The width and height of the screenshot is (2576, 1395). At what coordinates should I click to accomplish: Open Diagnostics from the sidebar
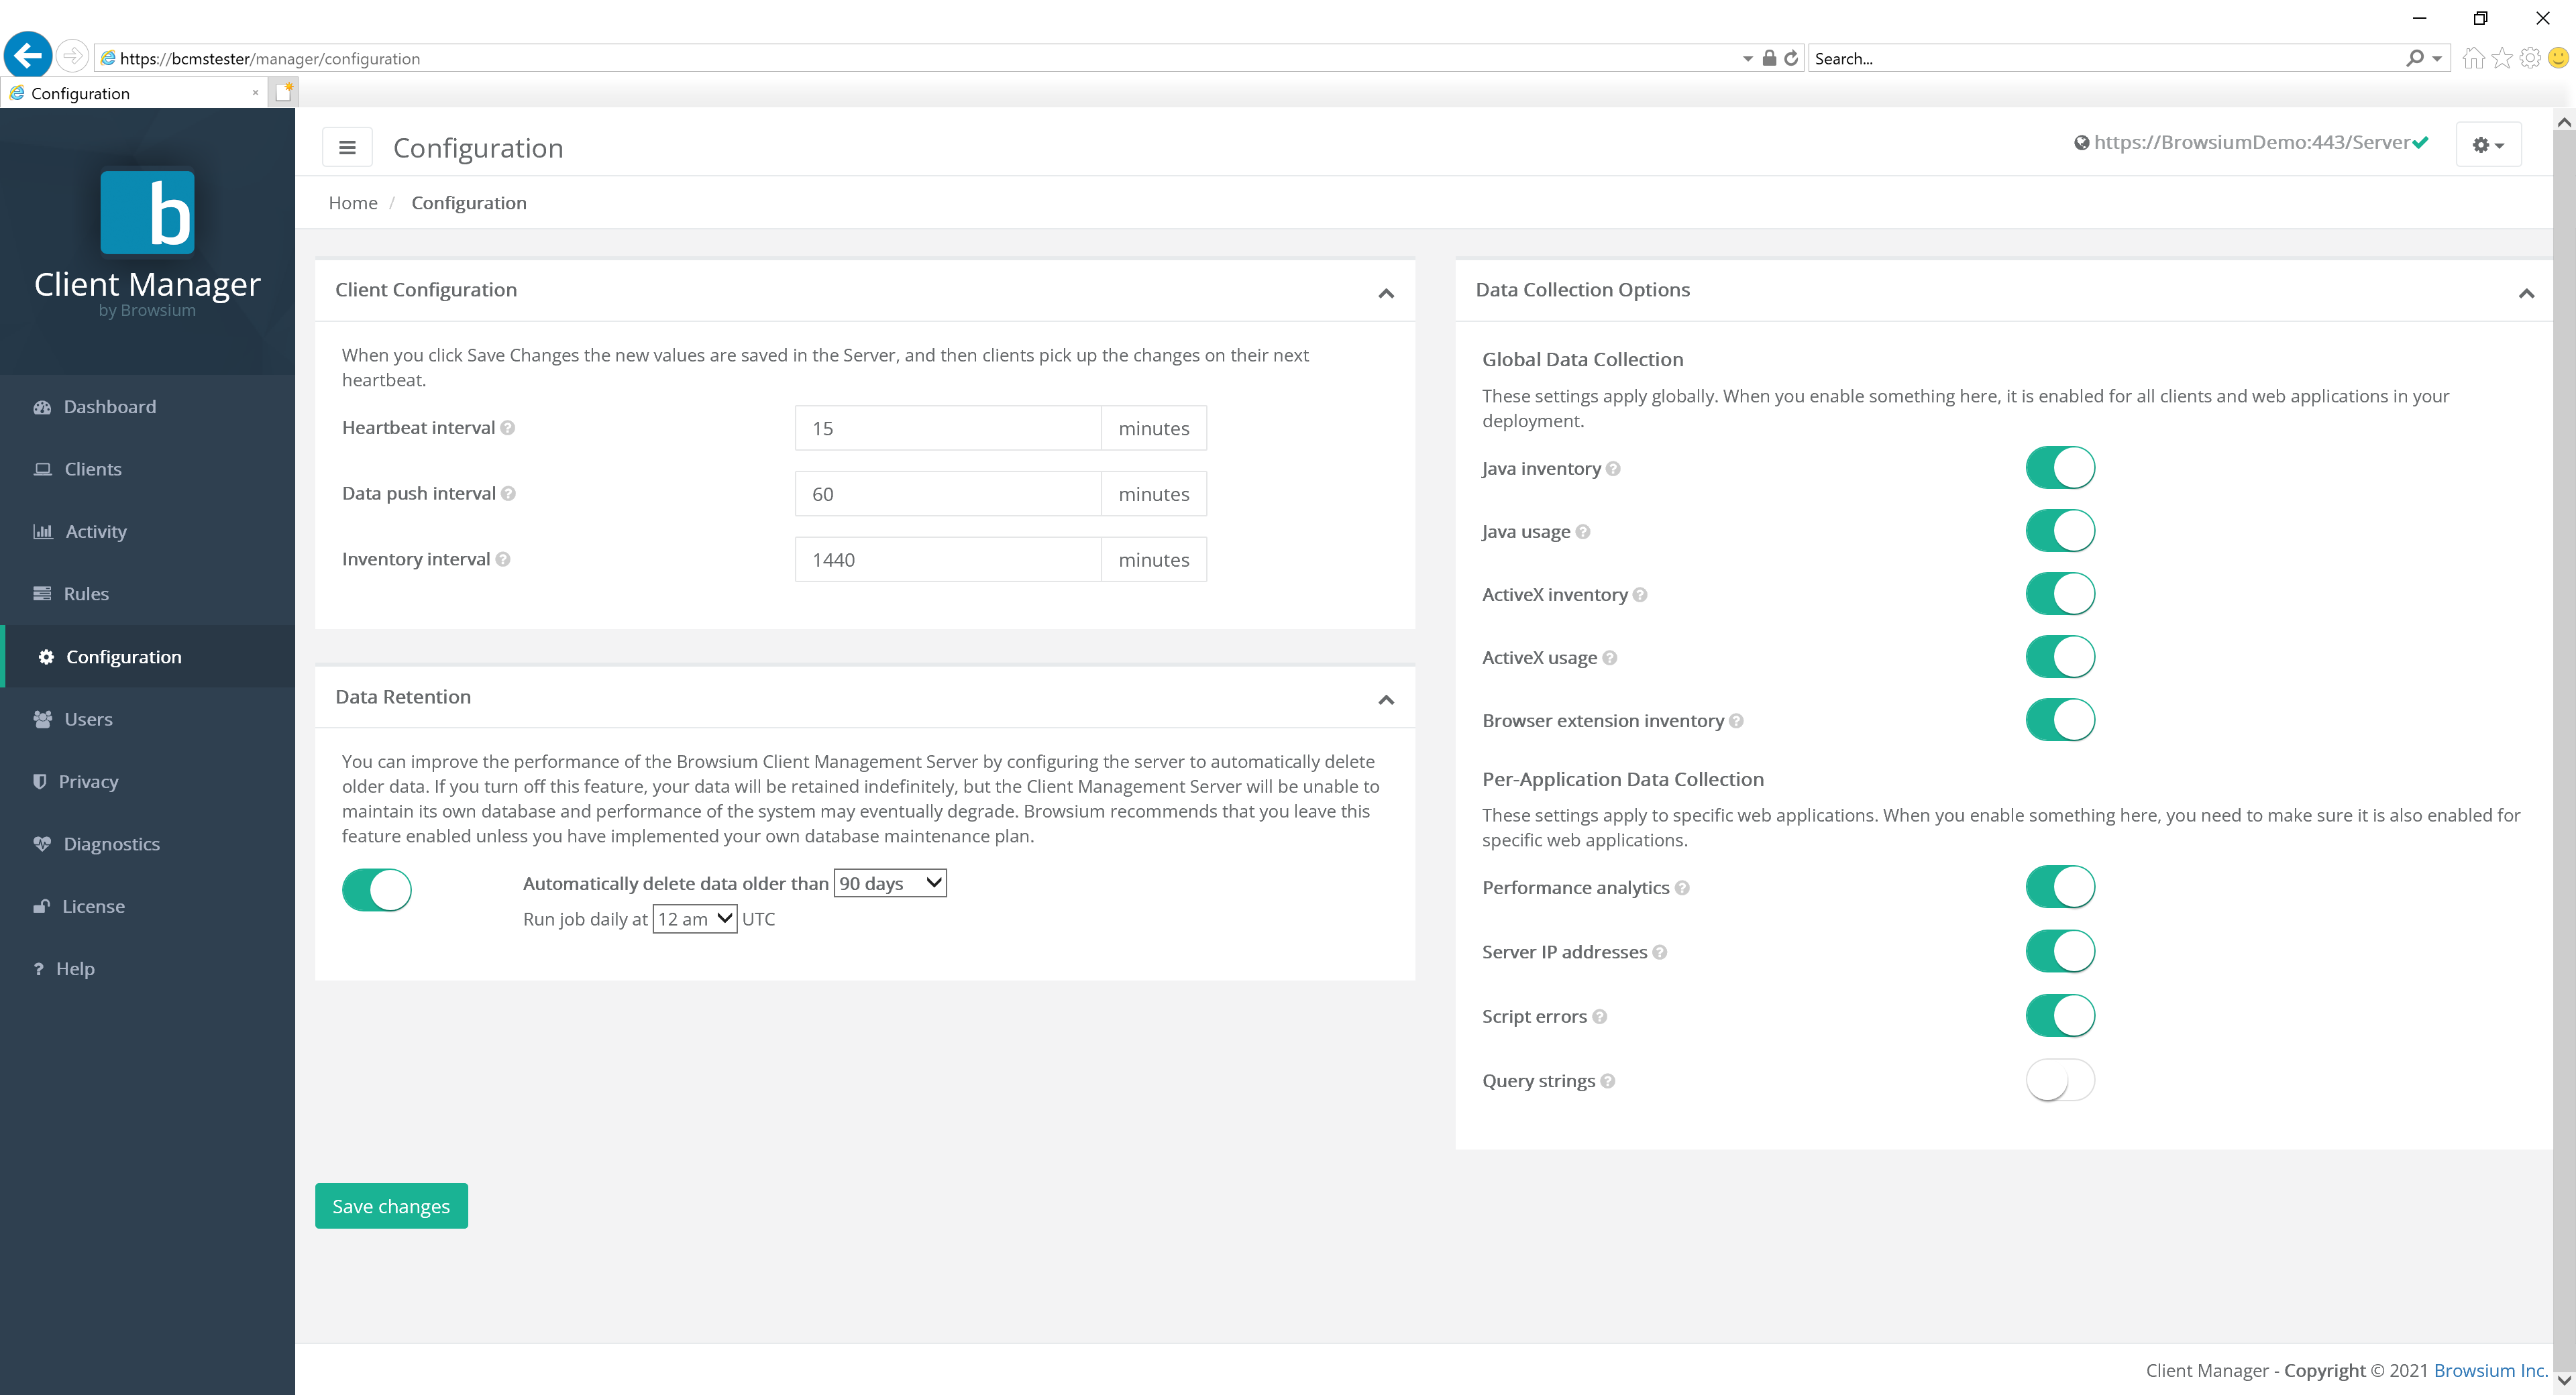coord(111,843)
